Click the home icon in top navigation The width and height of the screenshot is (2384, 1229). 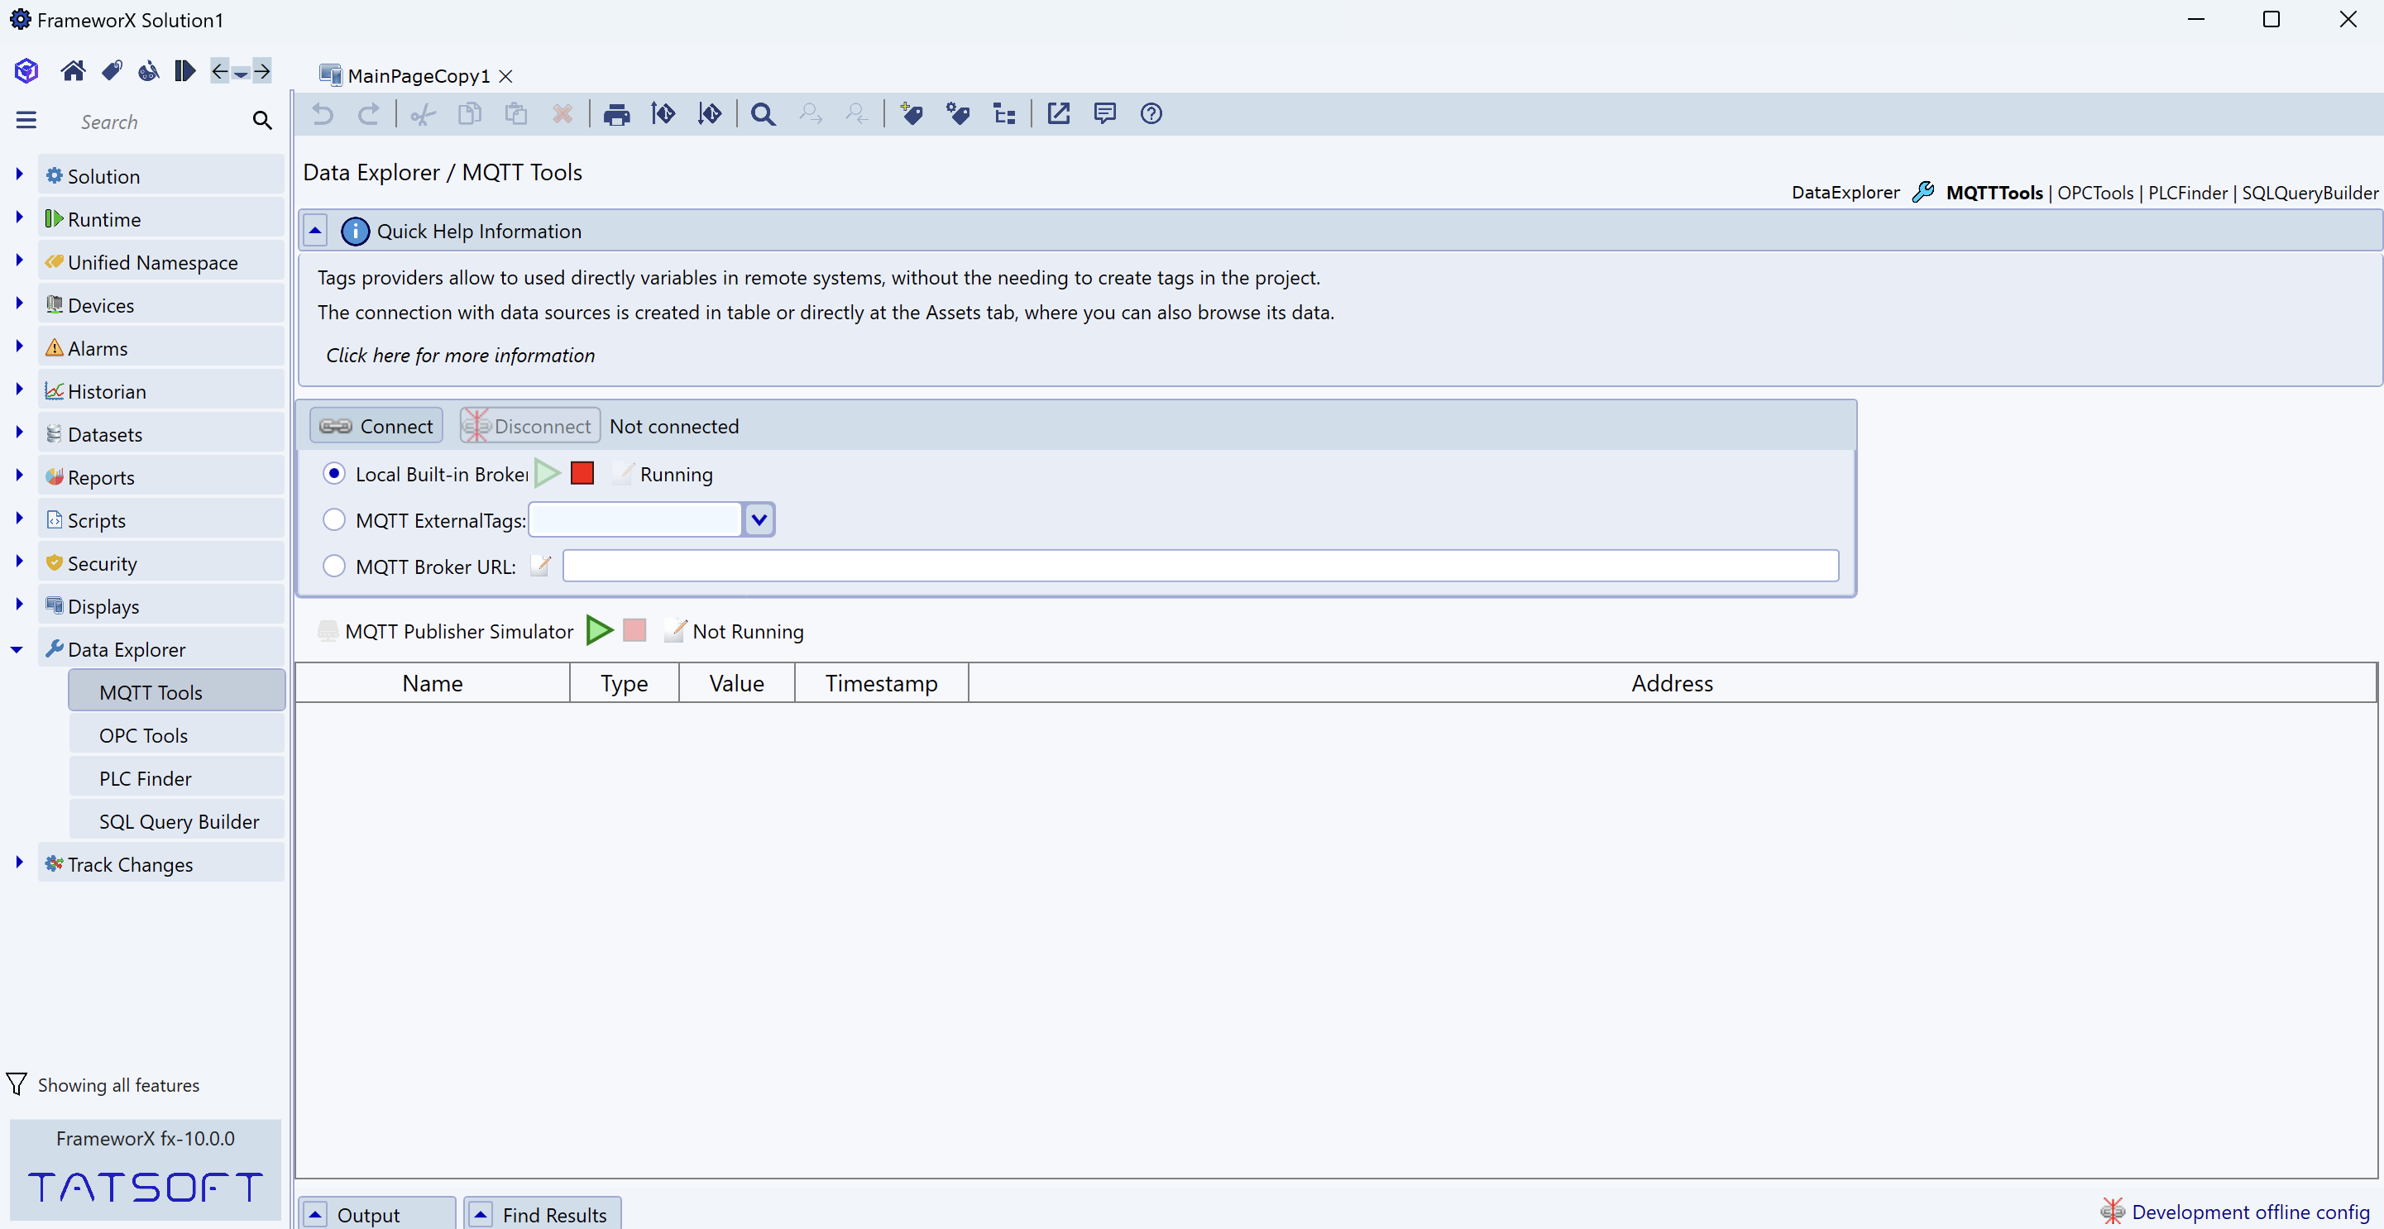[73, 70]
